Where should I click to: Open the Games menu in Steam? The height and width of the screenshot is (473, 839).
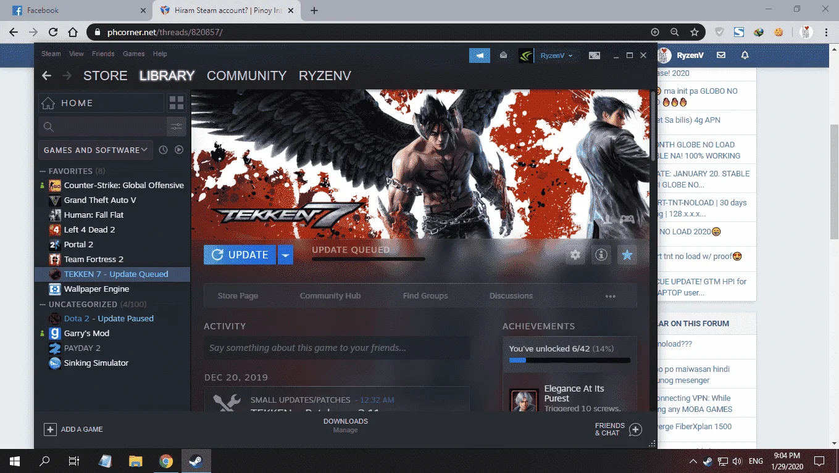coord(133,54)
